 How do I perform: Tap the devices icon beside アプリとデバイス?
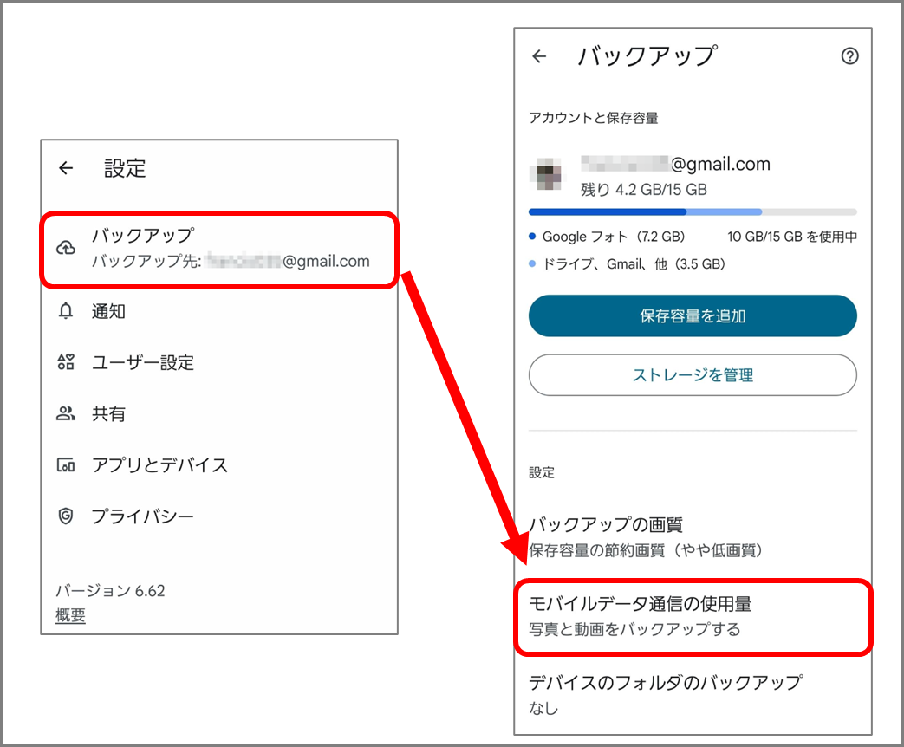66,464
